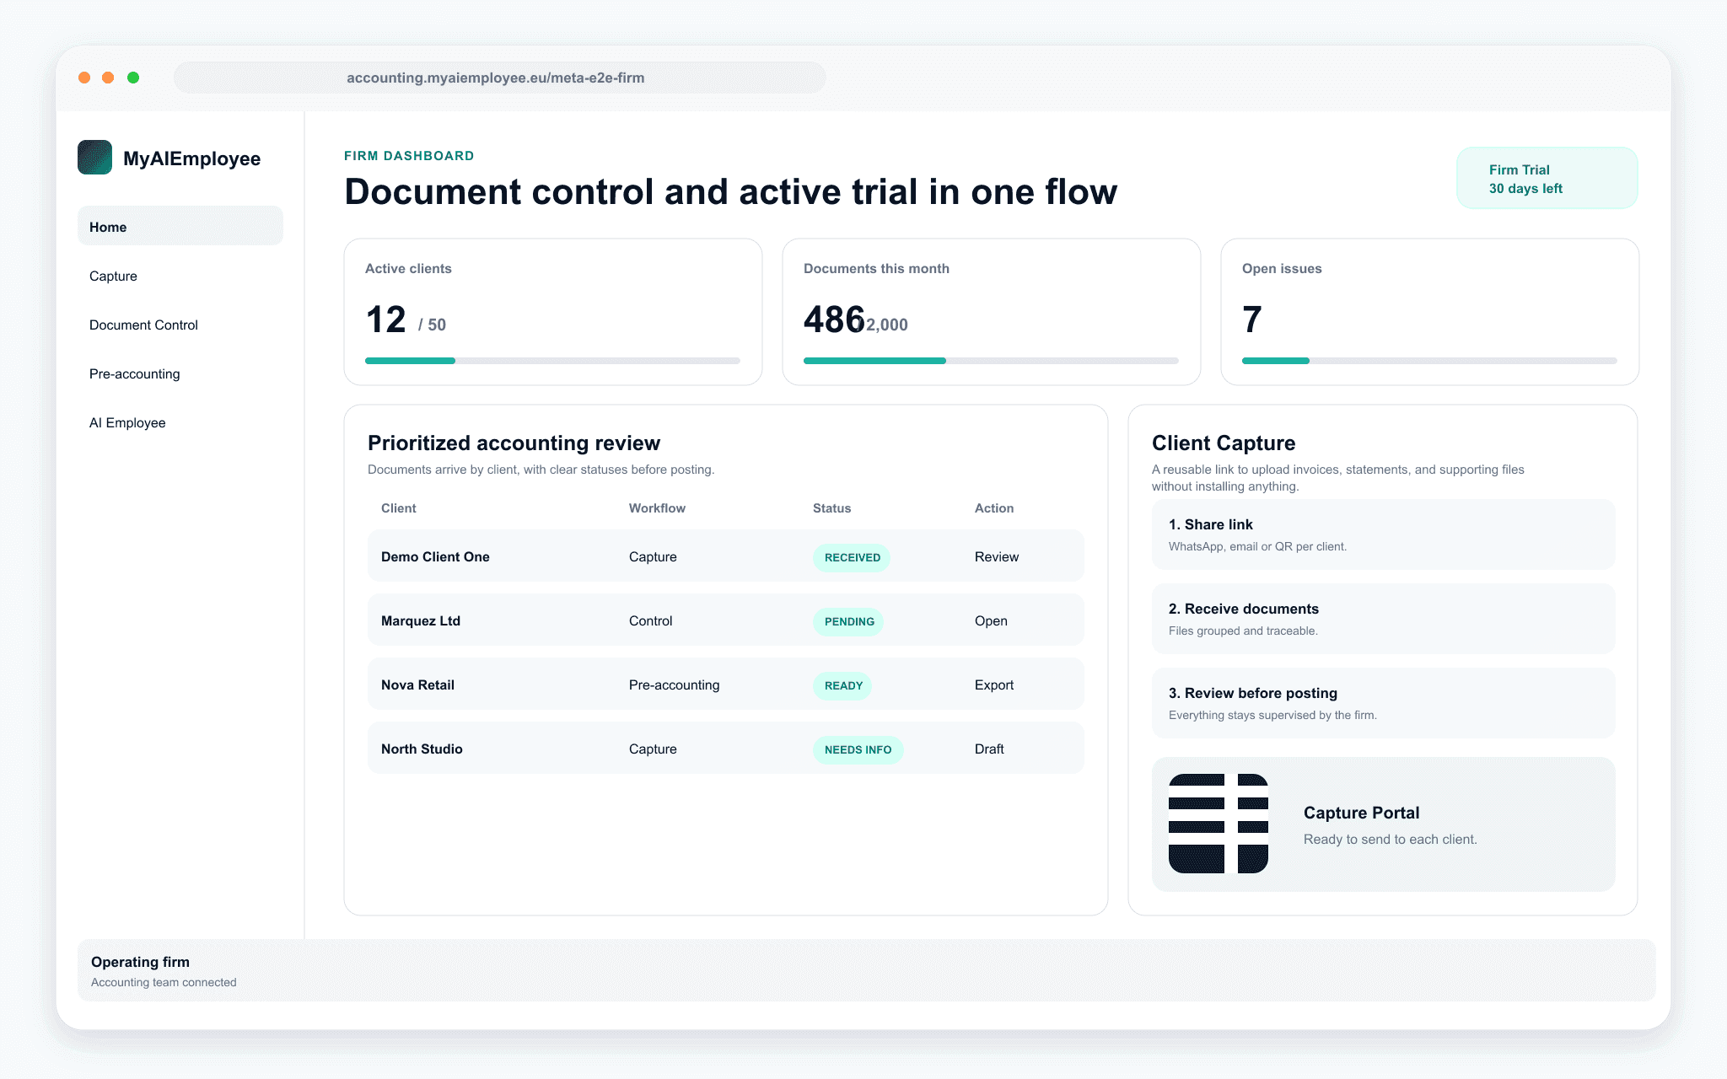This screenshot has height=1079, width=1727.
Task: Click the Operating firm footer label
Action: [140, 962]
